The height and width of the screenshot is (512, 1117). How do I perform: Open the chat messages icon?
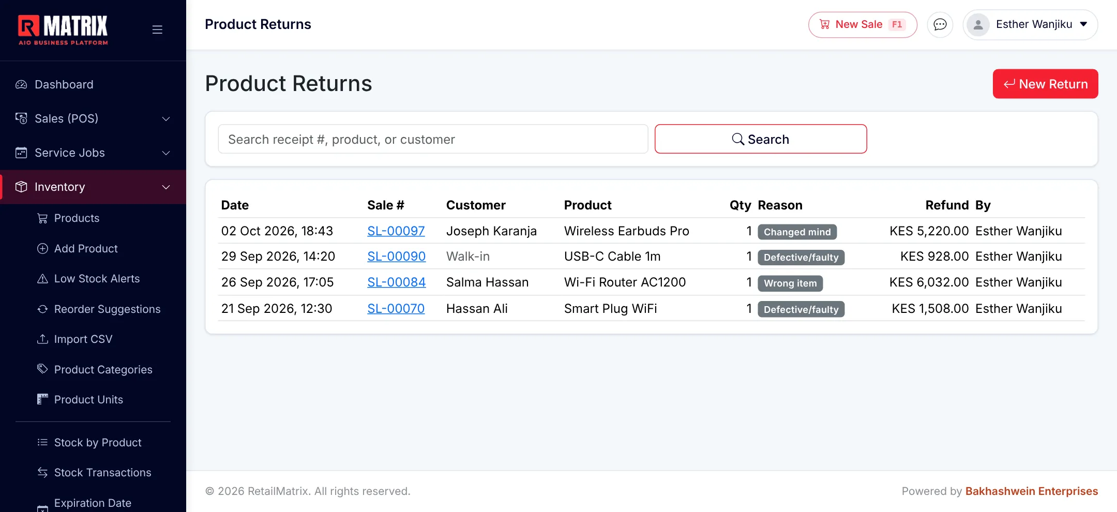(x=940, y=24)
